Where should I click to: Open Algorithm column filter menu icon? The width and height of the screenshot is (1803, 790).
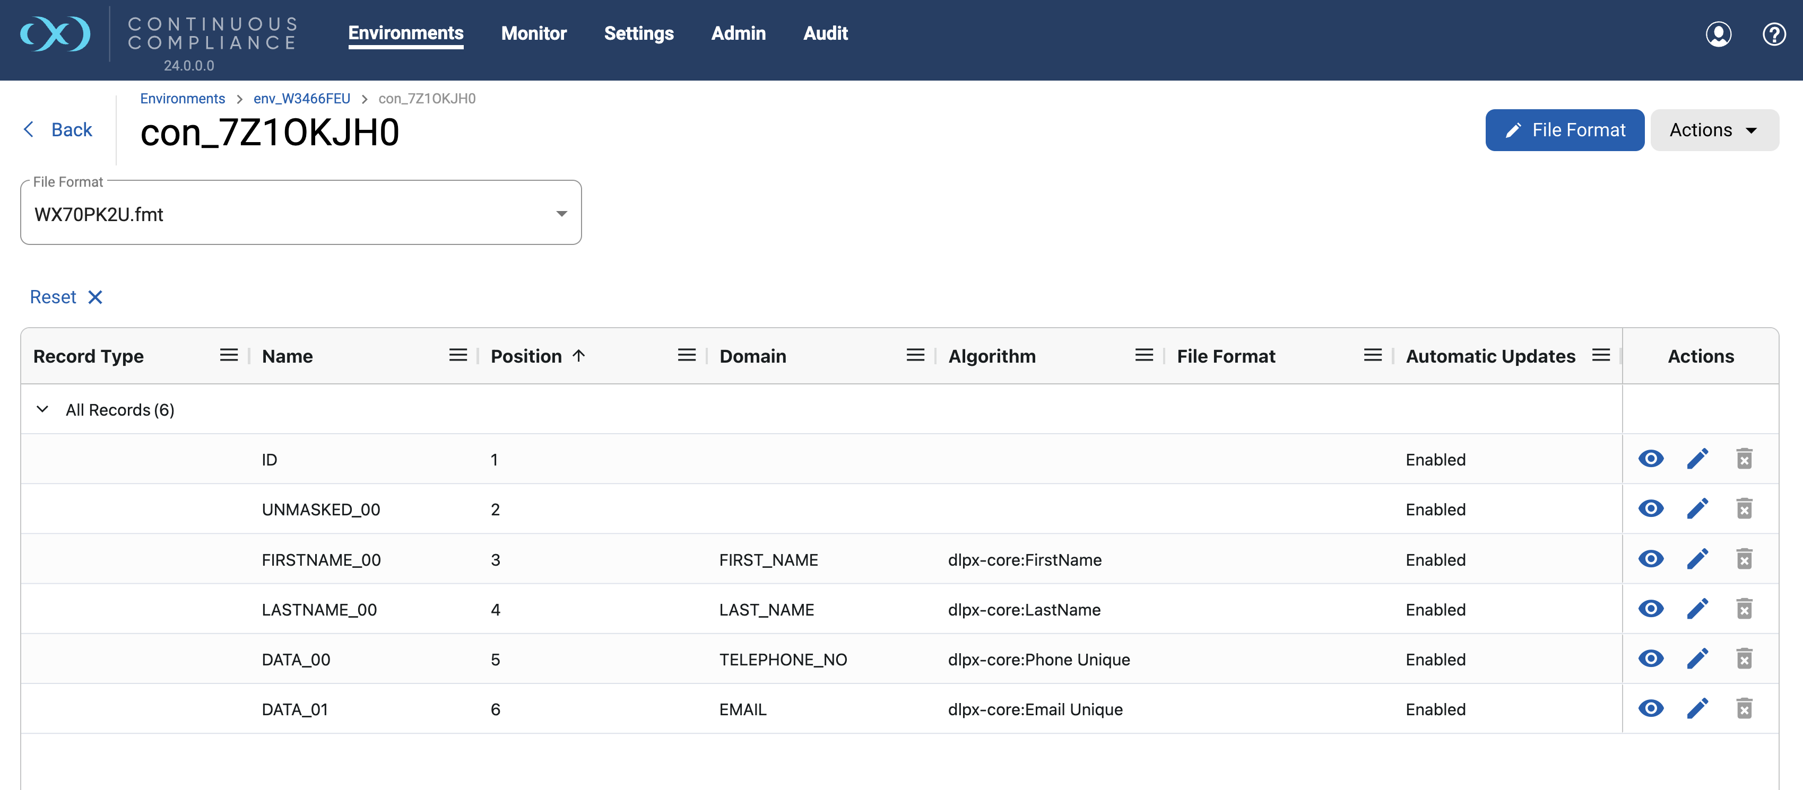point(1143,355)
